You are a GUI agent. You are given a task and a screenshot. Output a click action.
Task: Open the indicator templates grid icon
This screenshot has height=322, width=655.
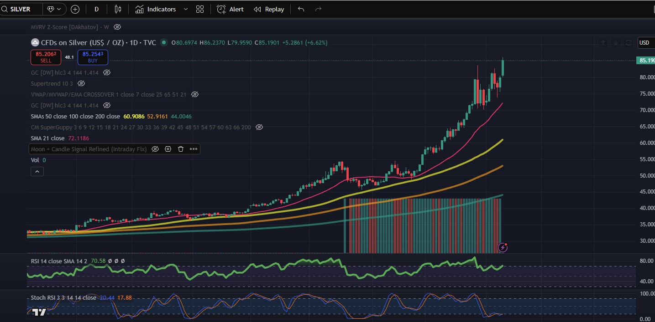199,9
